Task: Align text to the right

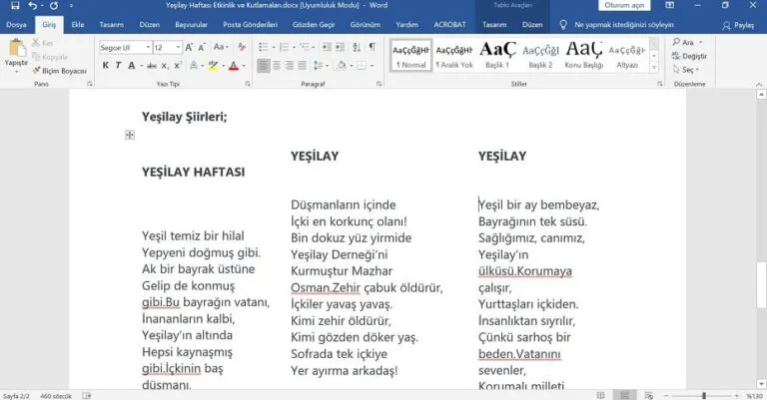Action: (x=290, y=66)
